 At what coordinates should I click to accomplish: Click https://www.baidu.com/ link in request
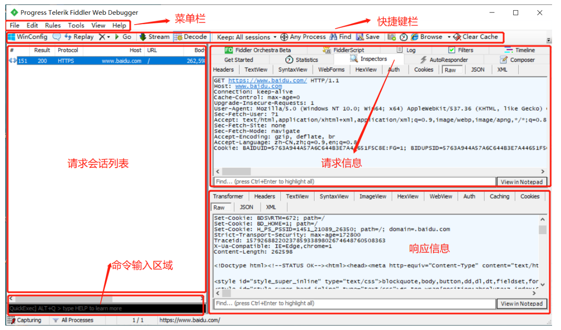(267, 80)
